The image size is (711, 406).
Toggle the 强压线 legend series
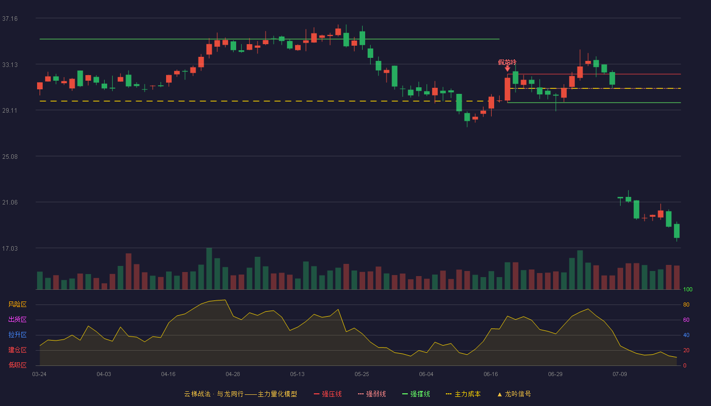(328, 394)
